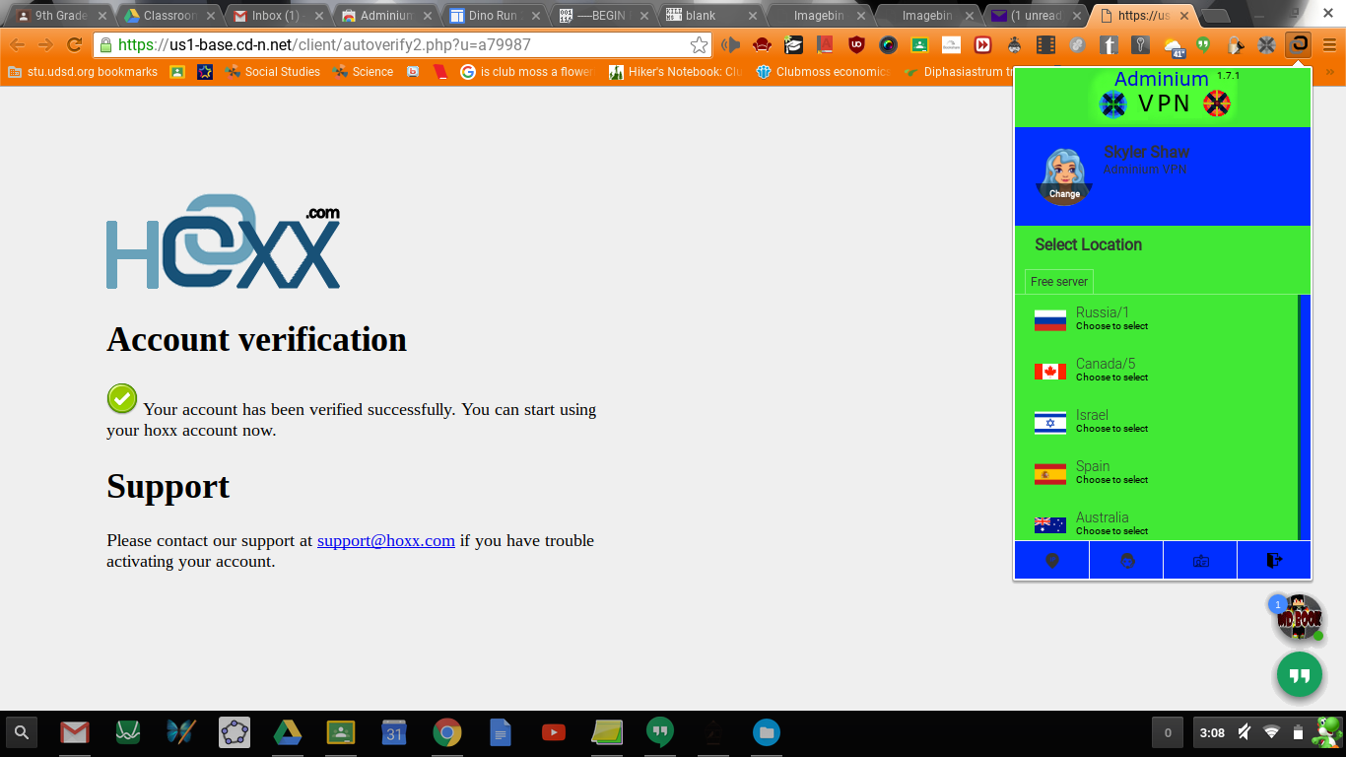Click the MD BOOK chat head avatar
1346x757 pixels.
pyautogui.click(x=1298, y=619)
